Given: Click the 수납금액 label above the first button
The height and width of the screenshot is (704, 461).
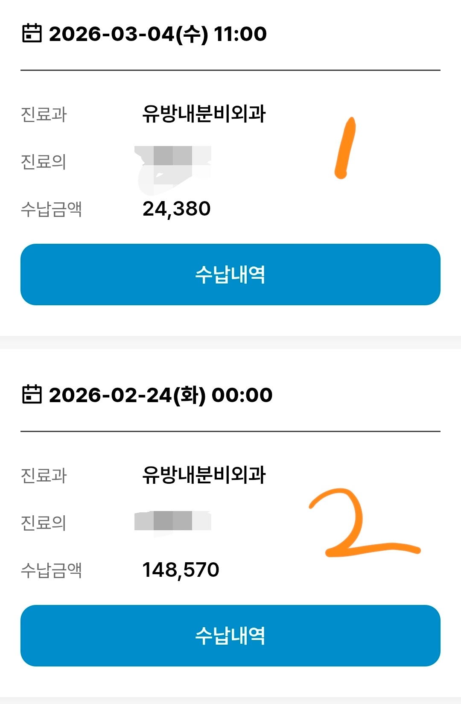Looking at the screenshot, I should 51,209.
